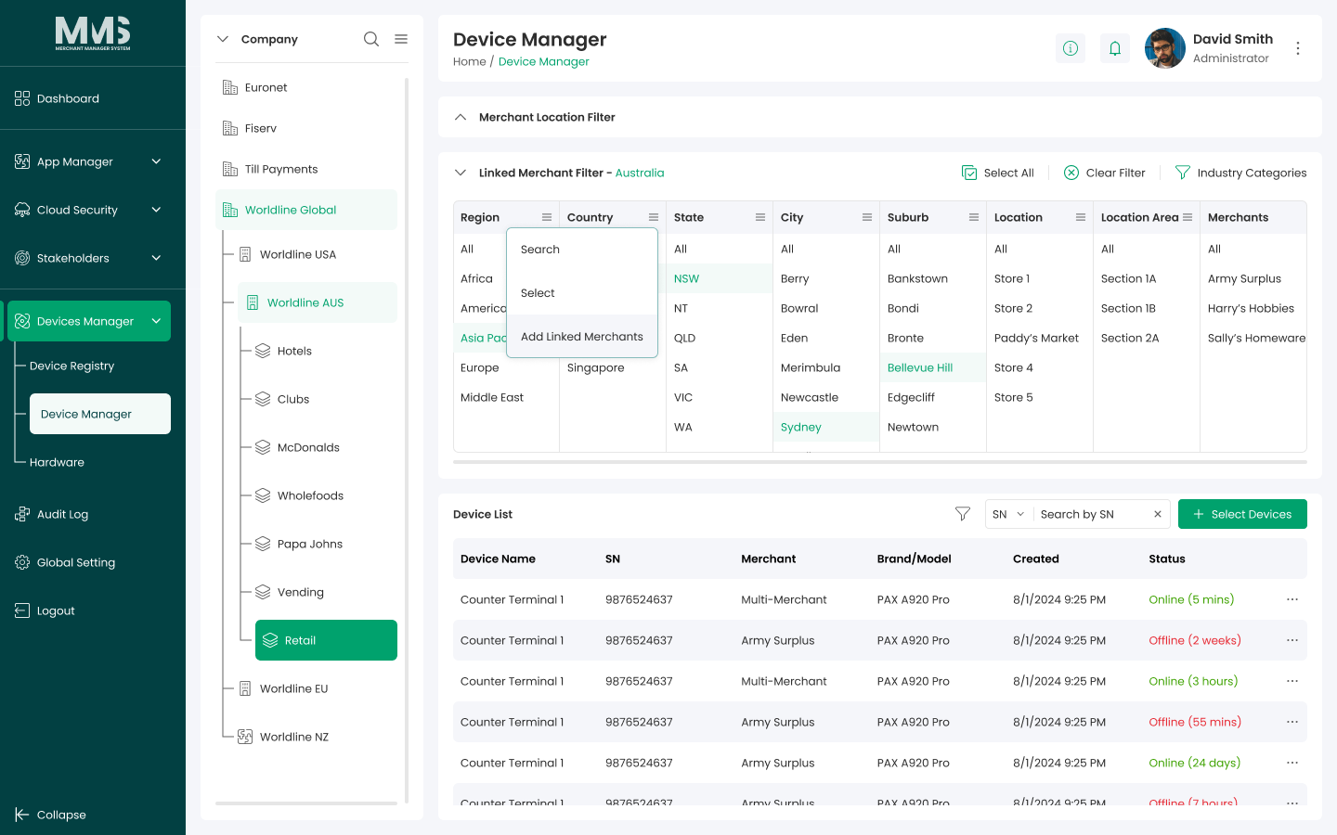Click Select Devices button

[x=1242, y=514]
